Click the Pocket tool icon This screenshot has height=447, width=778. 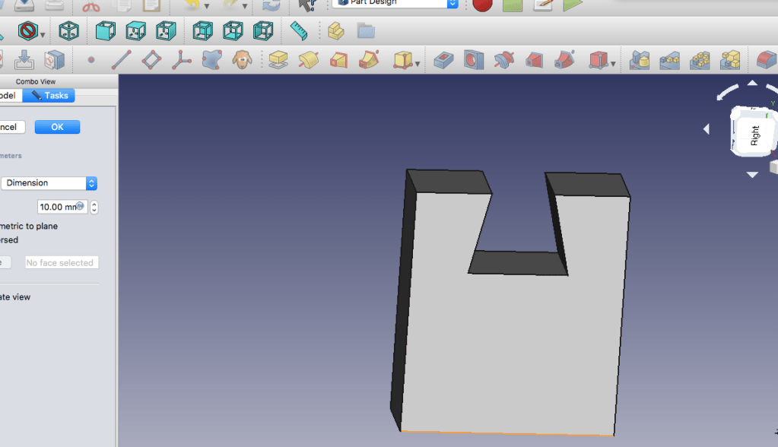(x=443, y=59)
